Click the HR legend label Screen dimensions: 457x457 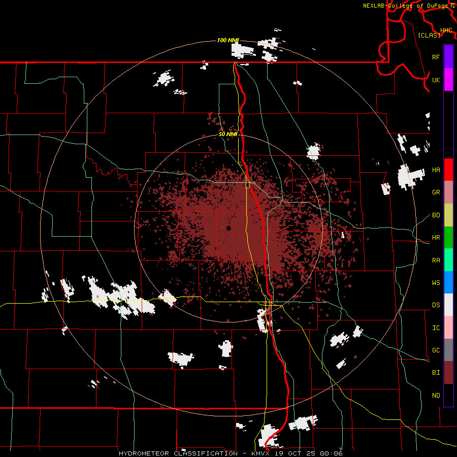tap(436, 238)
